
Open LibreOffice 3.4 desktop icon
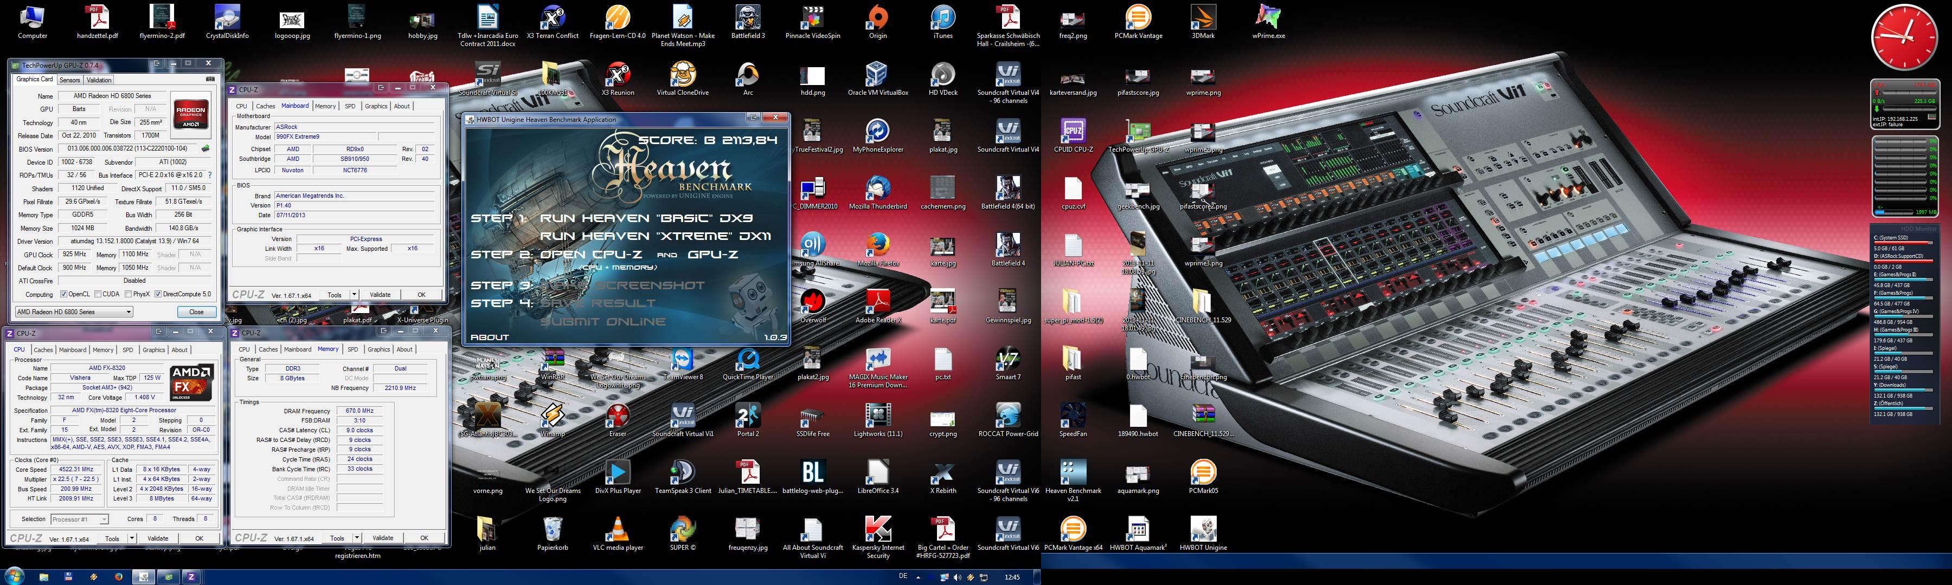click(x=877, y=476)
